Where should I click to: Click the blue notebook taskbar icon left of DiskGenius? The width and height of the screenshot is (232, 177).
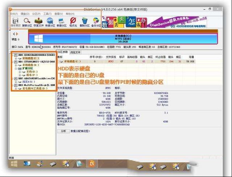[x=80, y=164]
